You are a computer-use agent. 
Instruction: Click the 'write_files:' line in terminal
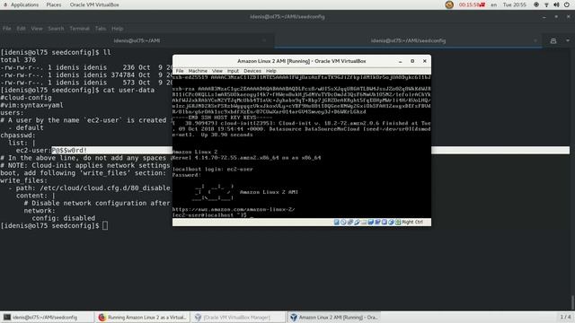tap(24, 180)
